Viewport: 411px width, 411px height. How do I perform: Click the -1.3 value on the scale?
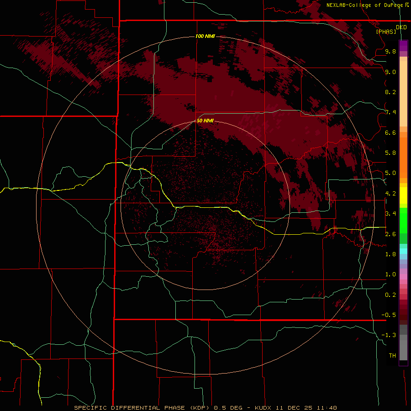pos(389,335)
